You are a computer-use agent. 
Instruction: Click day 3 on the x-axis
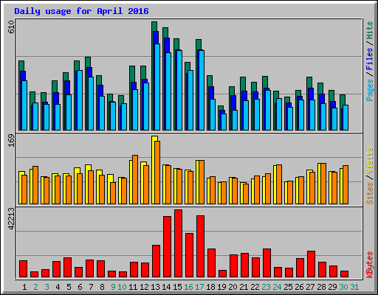pyautogui.click(x=47, y=287)
